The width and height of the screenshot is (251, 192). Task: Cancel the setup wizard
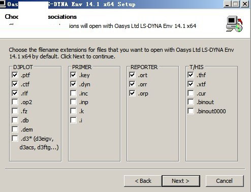[225, 181]
